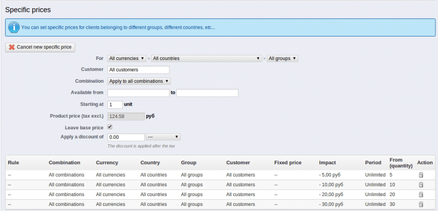Click All combinations in the - 10,00 руб row
Screen dimensions: 438x211
(x=66, y=185)
